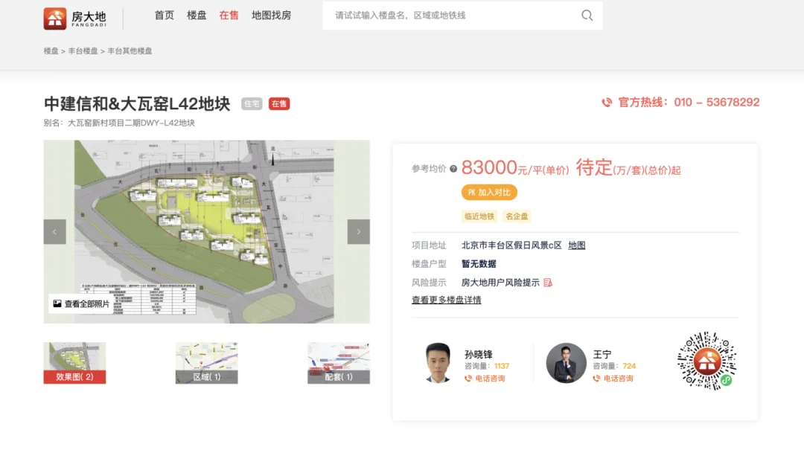Click the help icon next to 参考均价

(x=454, y=168)
